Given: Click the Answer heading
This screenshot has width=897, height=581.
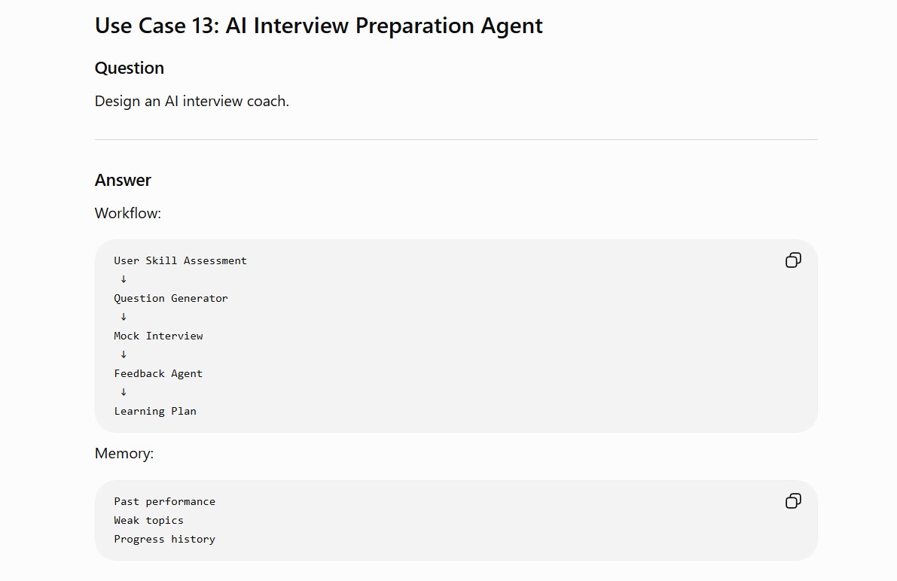Looking at the screenshot, I should tap(123, 180).
